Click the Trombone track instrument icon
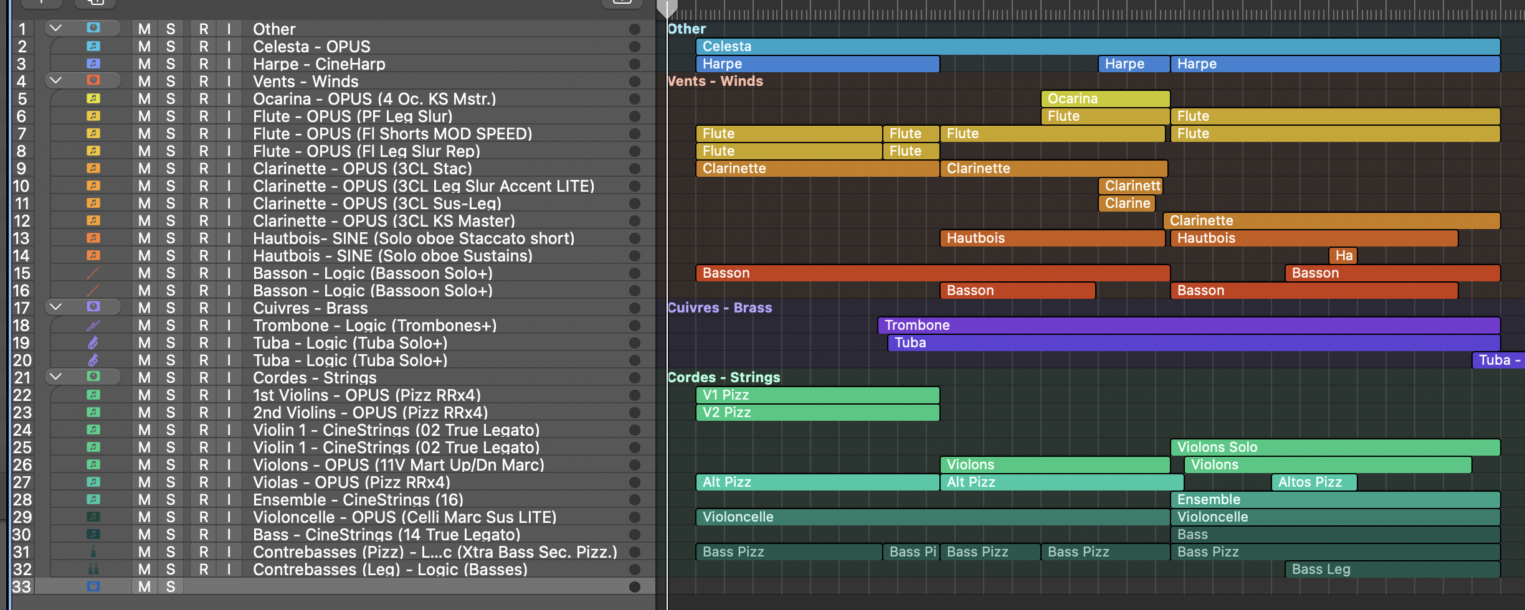Viewport: 1525px width, 610px height. (93, 325)
